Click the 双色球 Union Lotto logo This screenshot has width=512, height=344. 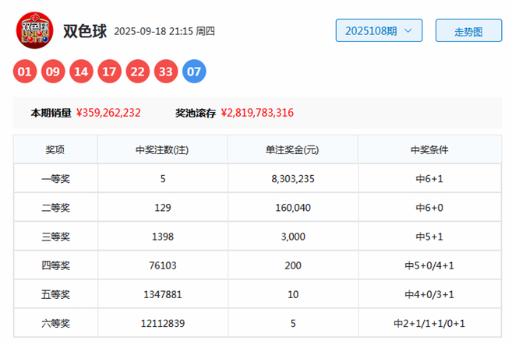click(x=34, y=30)
